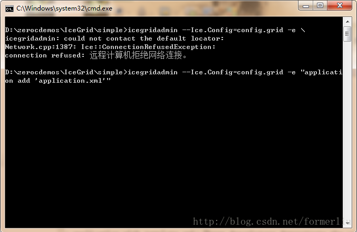Click the vertical scrollbar thumb

coord(348,34)
